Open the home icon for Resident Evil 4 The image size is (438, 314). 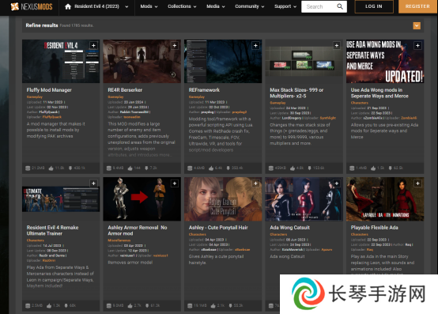coord(68,6)
